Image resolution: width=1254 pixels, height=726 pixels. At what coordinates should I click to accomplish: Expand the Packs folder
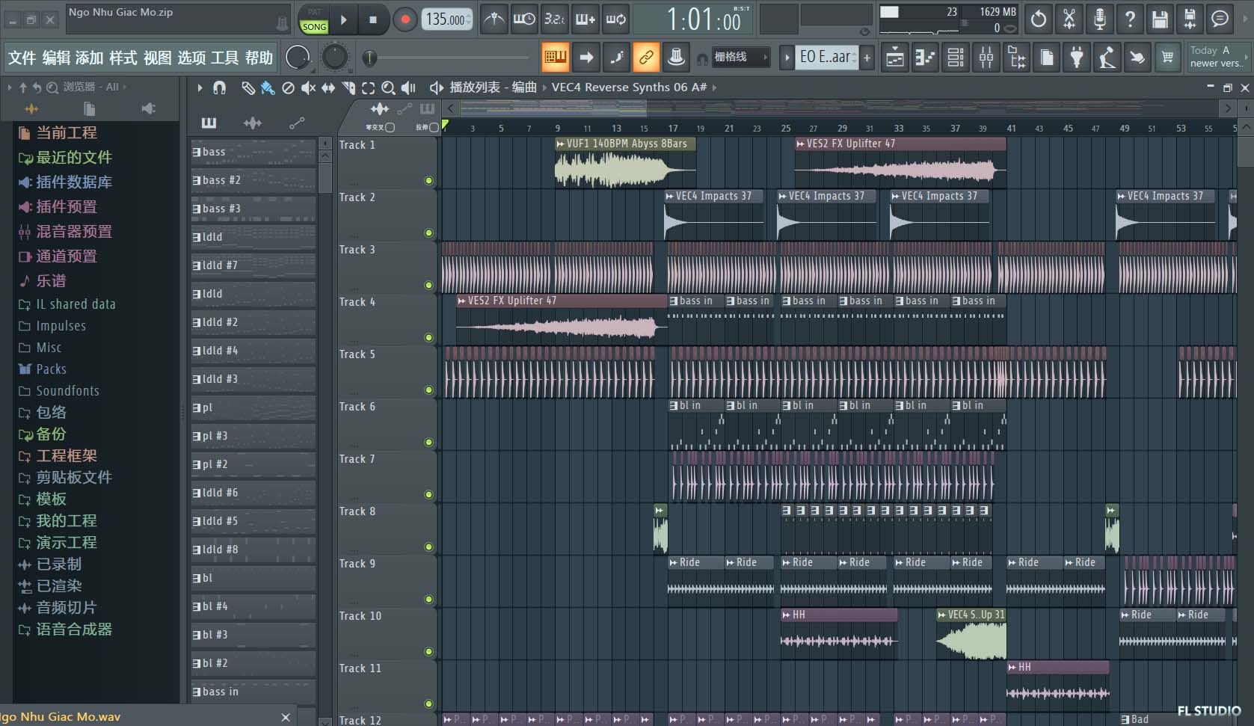pyautogui.click(x=51, y=369)
